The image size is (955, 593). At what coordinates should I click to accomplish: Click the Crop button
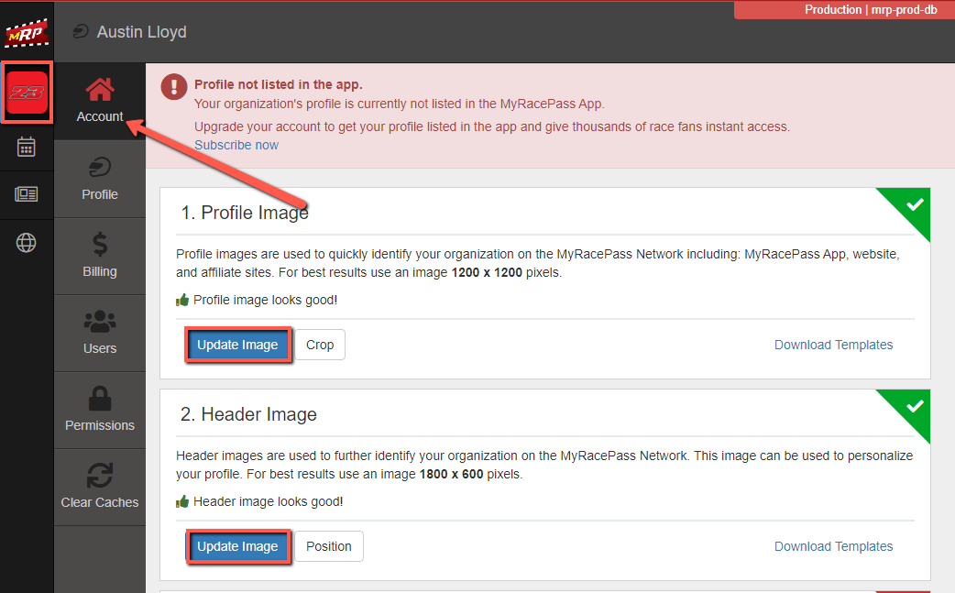[320, 345]
